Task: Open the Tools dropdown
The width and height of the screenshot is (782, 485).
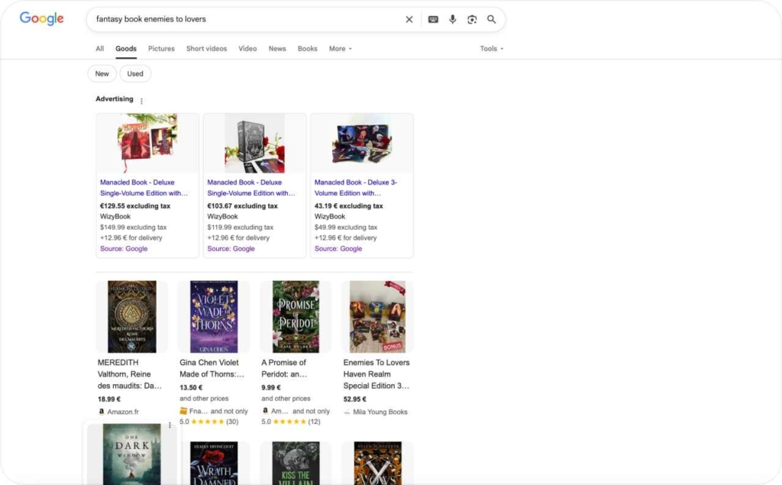Action: (491, 49)
